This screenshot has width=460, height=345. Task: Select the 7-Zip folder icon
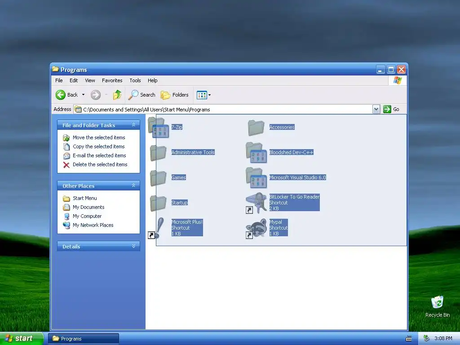[x=159, y=127]
